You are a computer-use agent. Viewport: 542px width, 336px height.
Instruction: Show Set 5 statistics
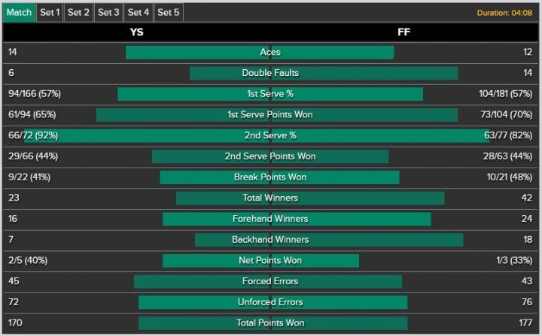click(169, 13)
